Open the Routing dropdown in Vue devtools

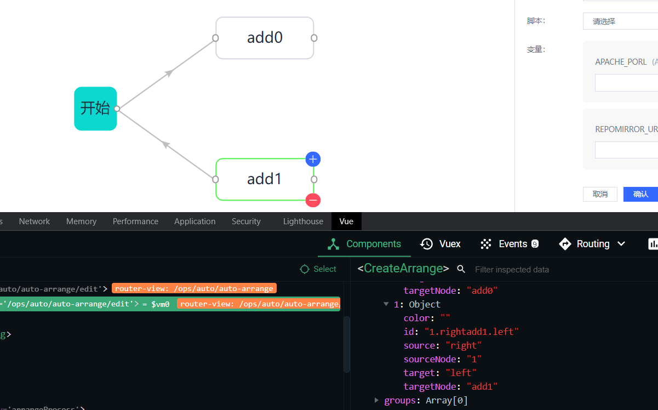592,244
